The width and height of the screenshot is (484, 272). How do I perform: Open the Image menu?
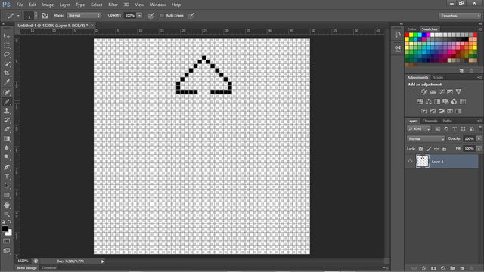pyautogui.click(x=48, y=5)
